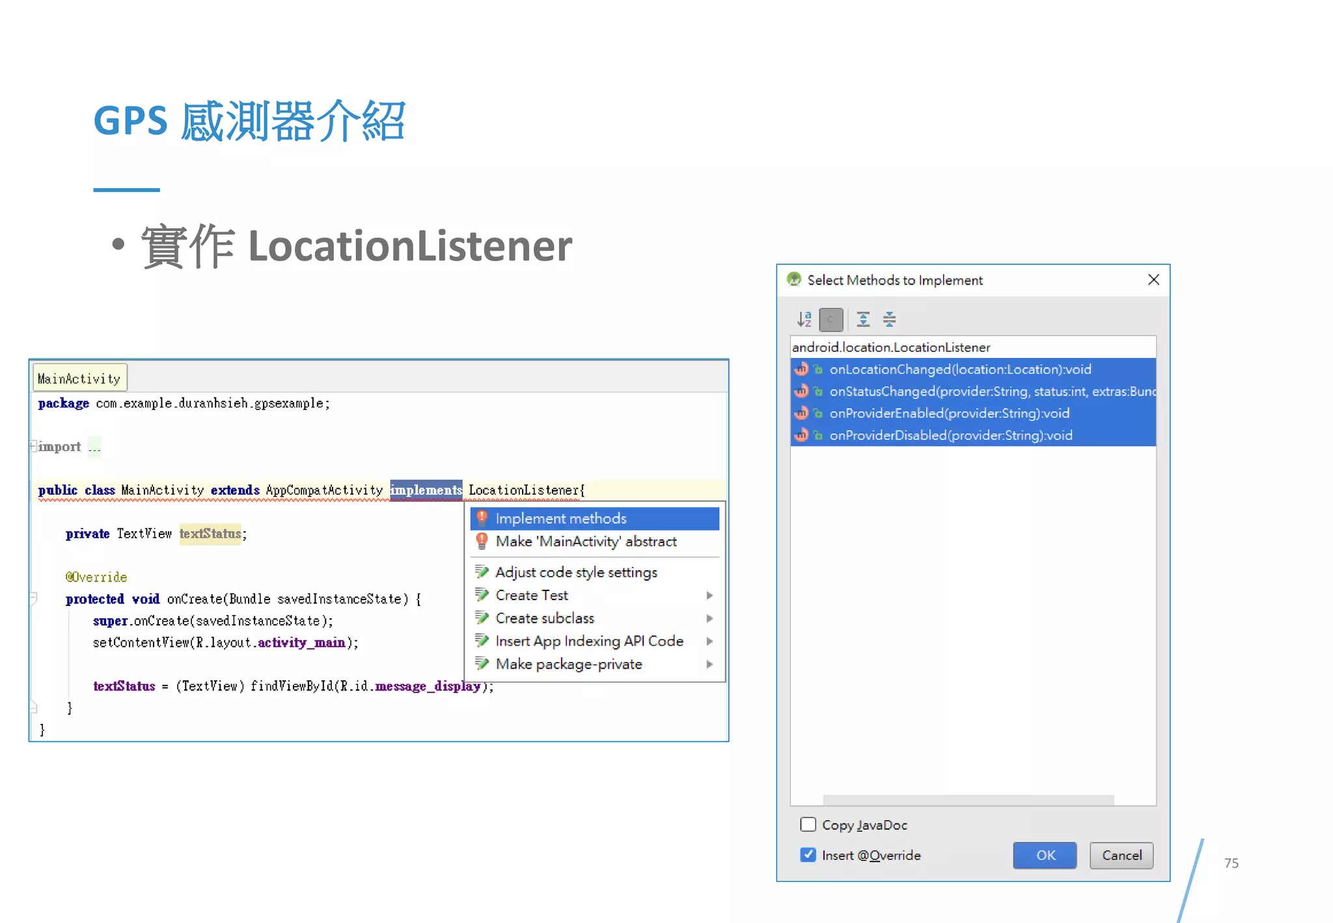Close the Select Methods to Implement dialog
Viewport: 1333px width, 923px height.
pos(1153,280)
